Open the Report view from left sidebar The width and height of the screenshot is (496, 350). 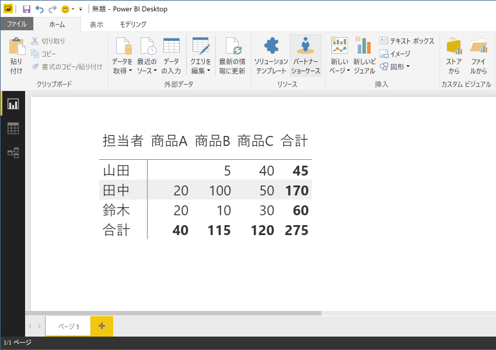[13, 104]
